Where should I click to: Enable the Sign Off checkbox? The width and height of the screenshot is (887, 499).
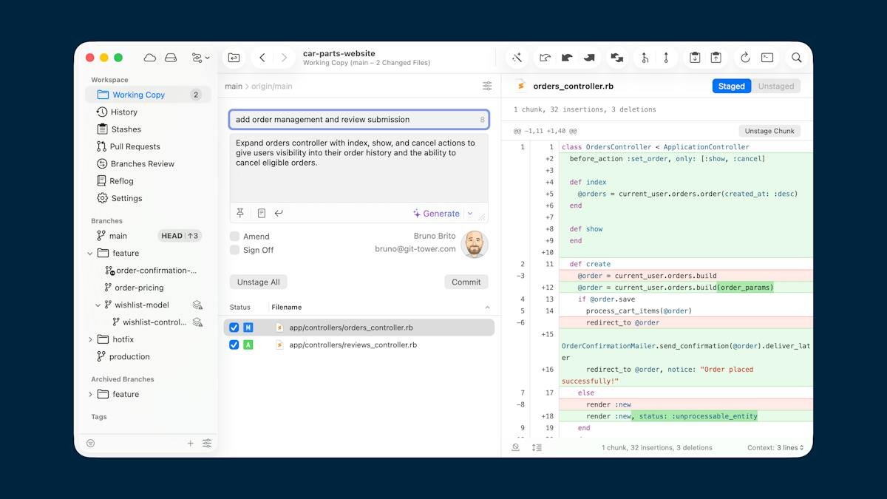[234, 250]
